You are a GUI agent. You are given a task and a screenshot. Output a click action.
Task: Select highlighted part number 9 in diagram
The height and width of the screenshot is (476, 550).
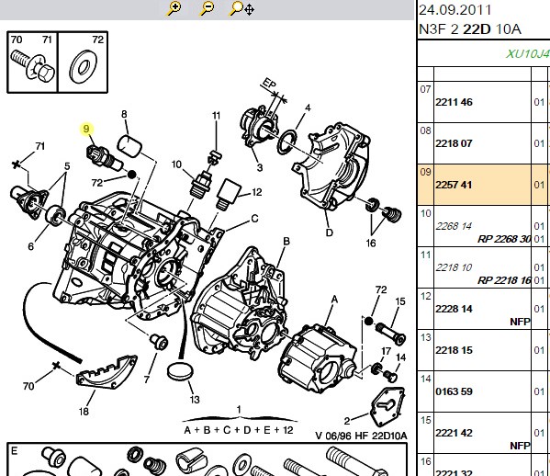(x=86, y=129)
